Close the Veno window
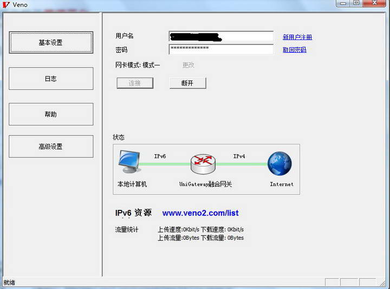 [x=374, y=3]
